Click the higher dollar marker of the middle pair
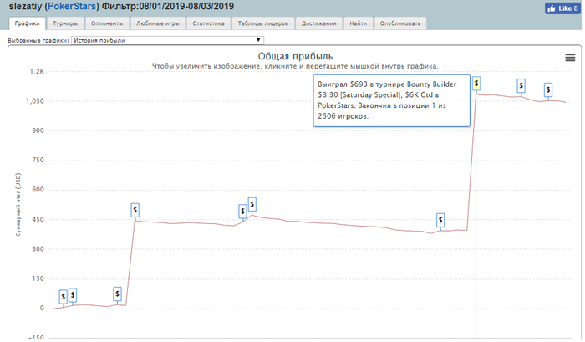585x342 pixels. [252, 205]
